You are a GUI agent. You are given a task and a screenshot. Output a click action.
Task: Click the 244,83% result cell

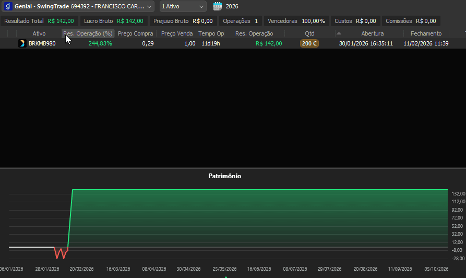click(100, 43)
